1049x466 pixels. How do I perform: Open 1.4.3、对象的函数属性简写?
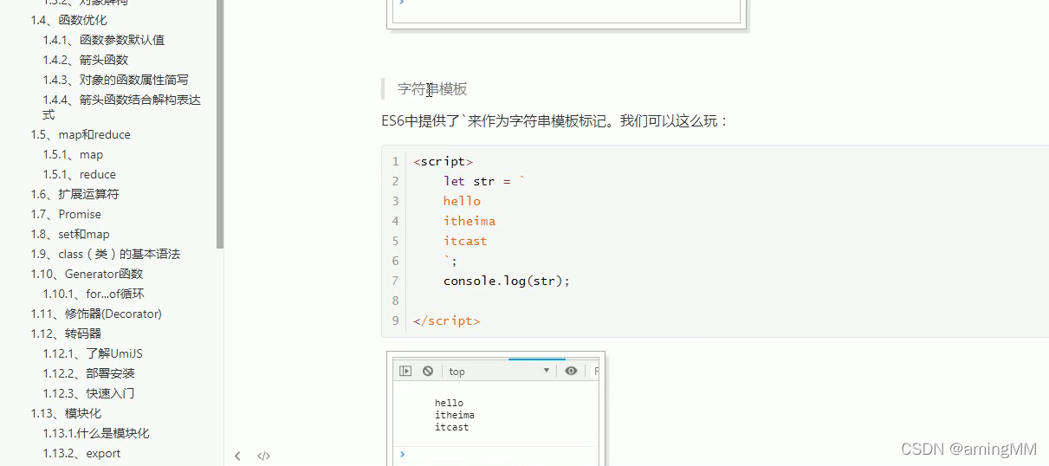click(x=115, y=80)
